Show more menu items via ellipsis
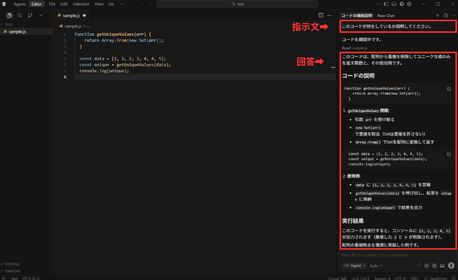Screen dimensions: 458x280 coord(122,4)
